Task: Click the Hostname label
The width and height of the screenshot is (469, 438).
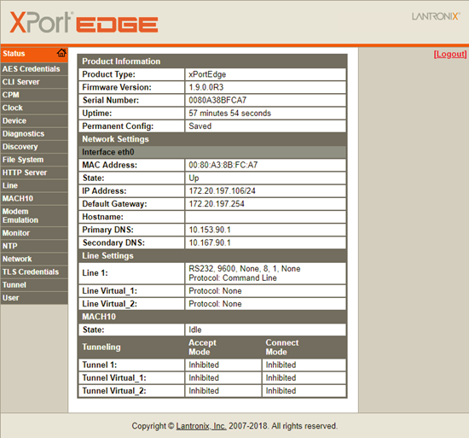Action: [x=102, y=217]
